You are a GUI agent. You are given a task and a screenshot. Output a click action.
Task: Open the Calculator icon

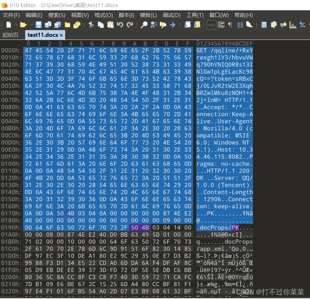click(264, 25)
